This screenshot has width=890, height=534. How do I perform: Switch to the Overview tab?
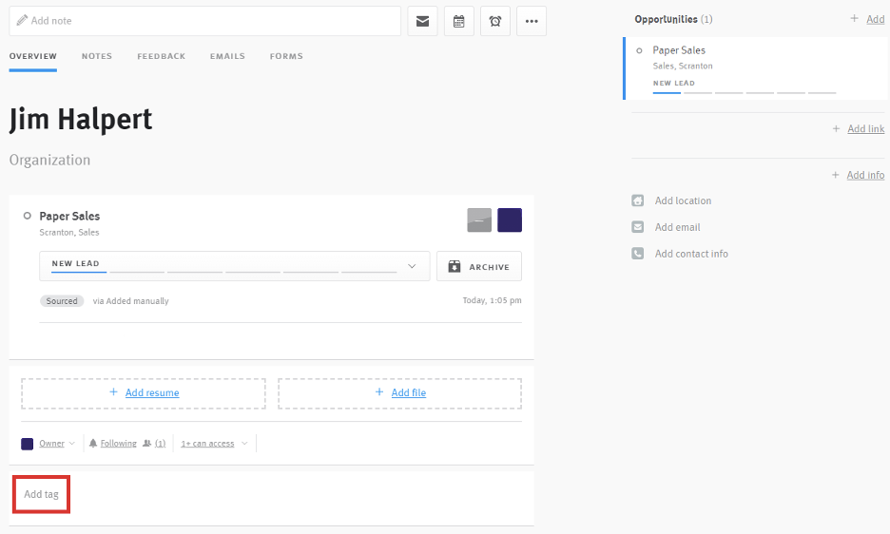coord(33,56)
